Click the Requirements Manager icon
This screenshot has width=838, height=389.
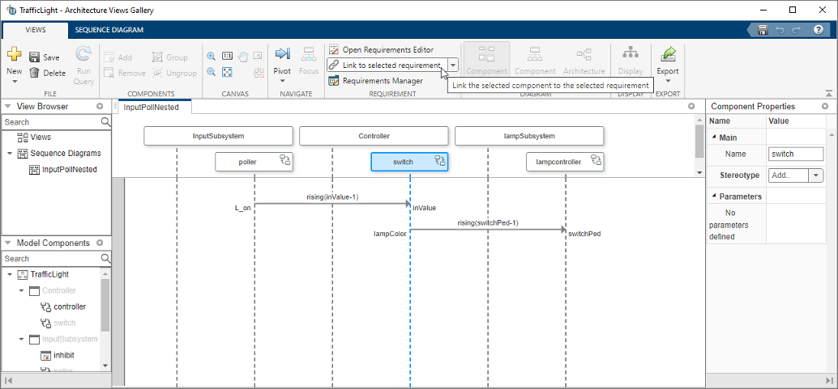pos(334,81)
